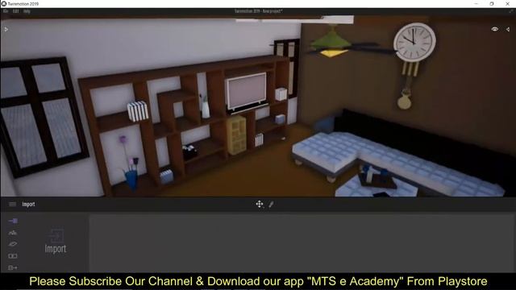Open the File menu
516x290 pixels.
tap(6, 11)
